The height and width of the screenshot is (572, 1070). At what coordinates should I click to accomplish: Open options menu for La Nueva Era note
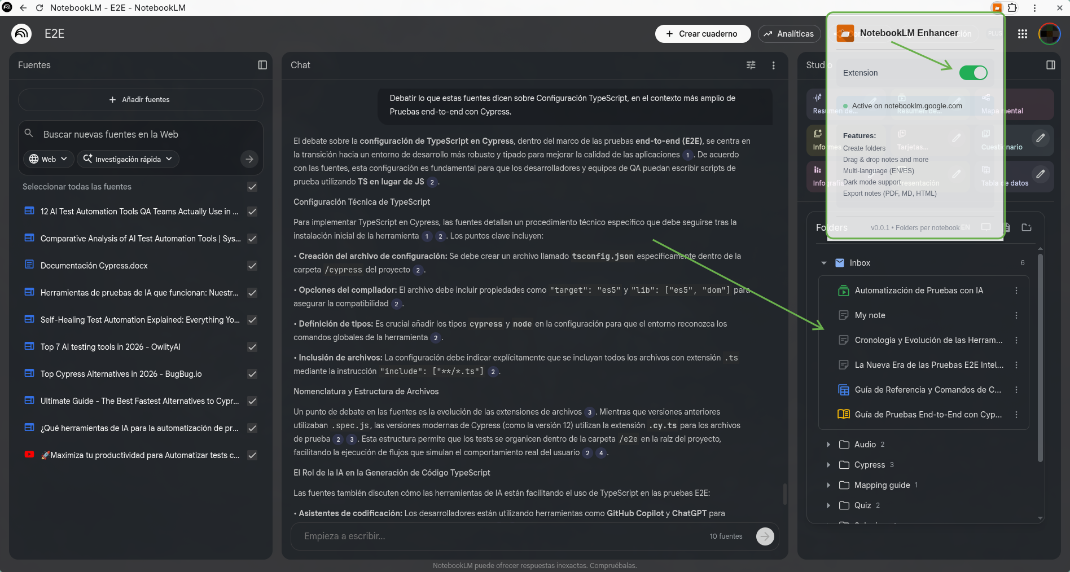[x=1016, y=365]
